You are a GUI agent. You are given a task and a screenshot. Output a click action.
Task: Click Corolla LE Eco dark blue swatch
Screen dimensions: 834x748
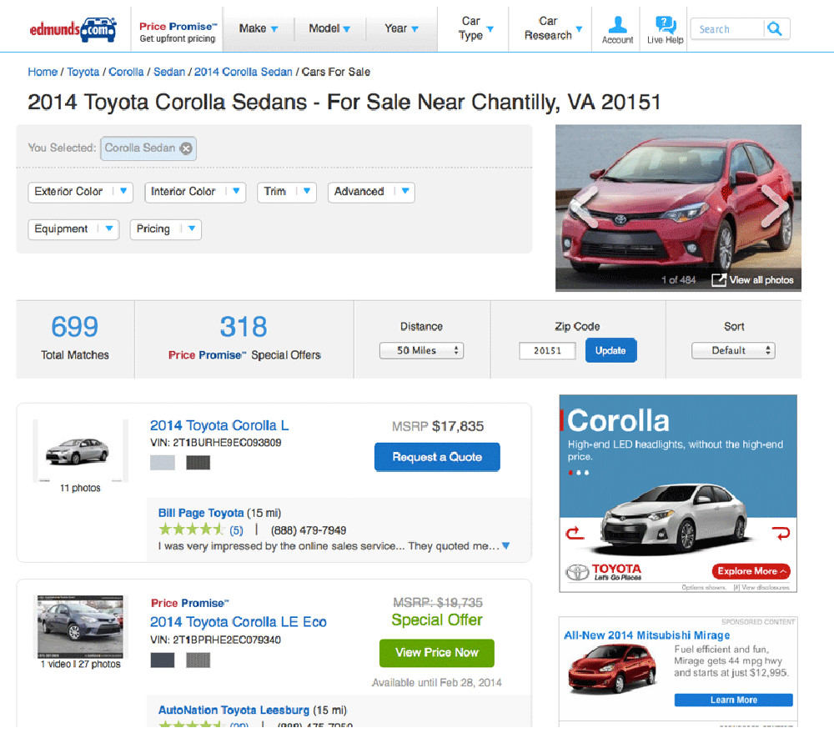[x=163, y=660]
